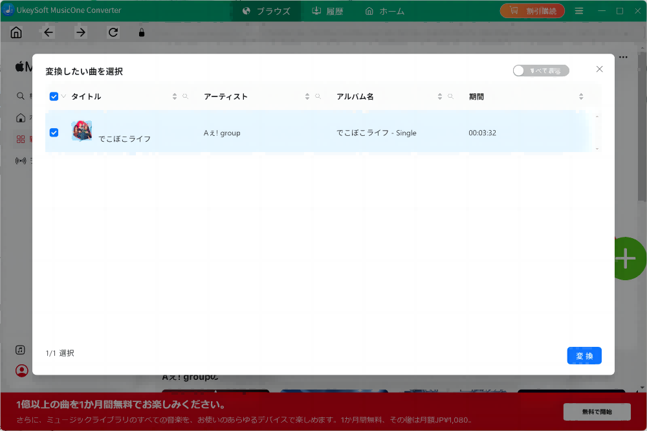The width and height of the screenshot is (647, 431).
Task: Sort by アルバム名 column arrows
Action: click(x=440, y=96)
